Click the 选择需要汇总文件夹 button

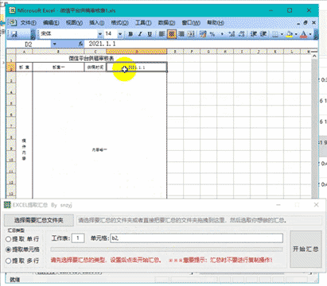(x=39, y=220)
